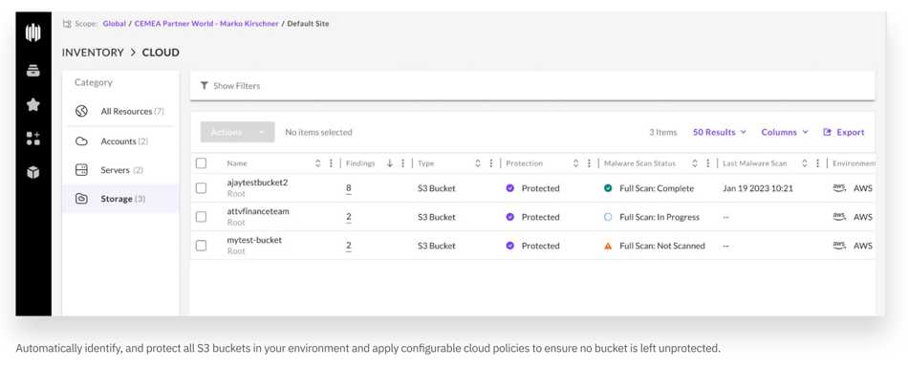
Task: Tick the select-all checkbox in the header
Action: tap(201, 163)
